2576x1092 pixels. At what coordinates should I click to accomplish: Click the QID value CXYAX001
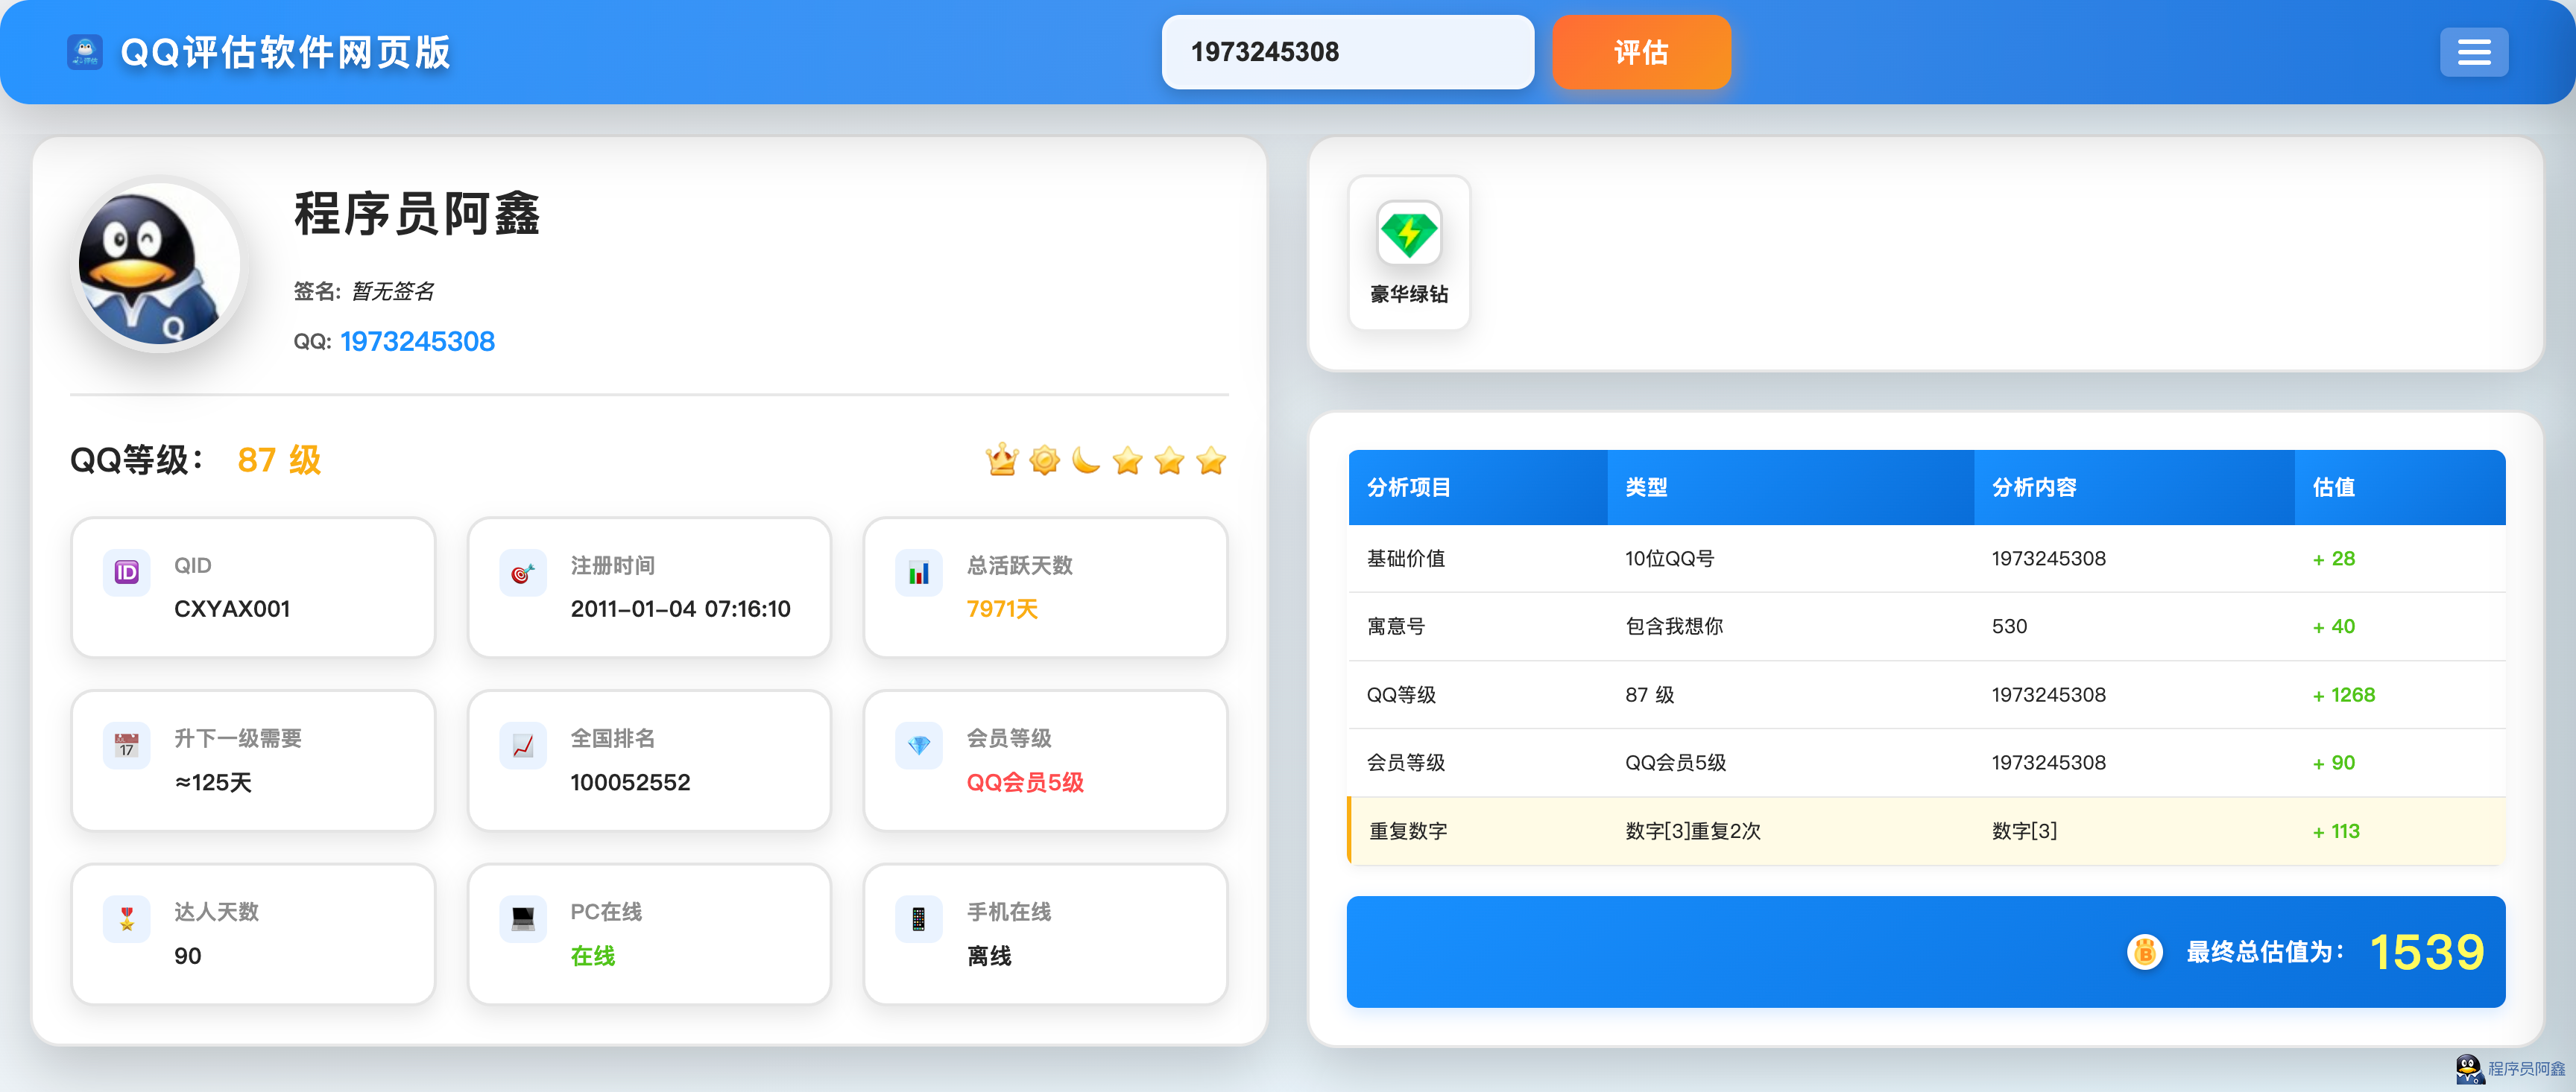tap(232, 609)
